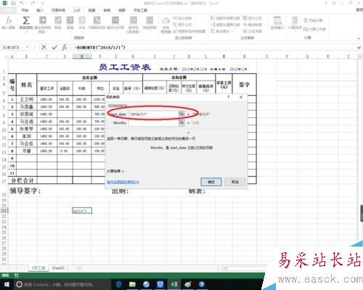Click Error Checking in ribbon
The height and width of the screenshot is (290, 363).
point(253,25)
